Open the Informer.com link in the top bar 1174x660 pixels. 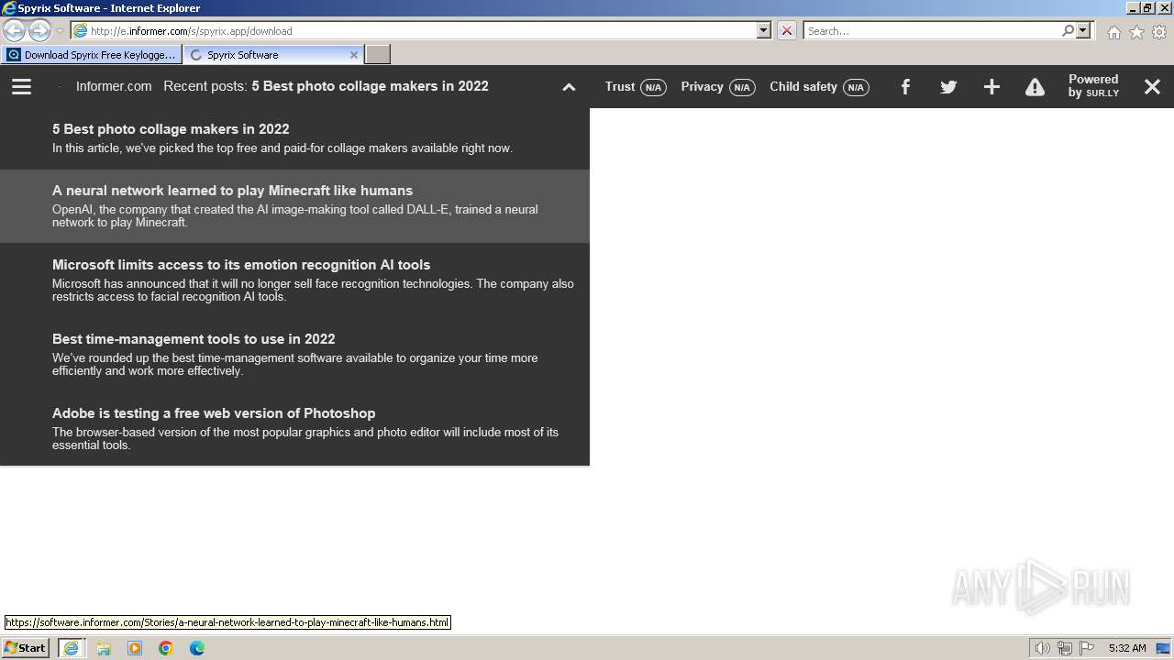click(114, 86)
